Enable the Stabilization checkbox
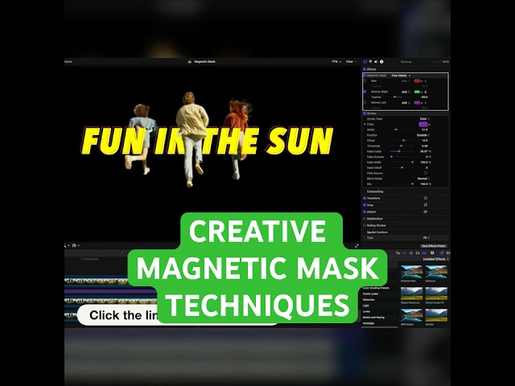The height and width of the screenshot is (386, 515). coord(365,219)
